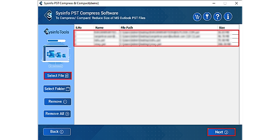Select the first PST file row
Image resolution: width=280 pixels, height=140 pixels.
tap(156, 32)
